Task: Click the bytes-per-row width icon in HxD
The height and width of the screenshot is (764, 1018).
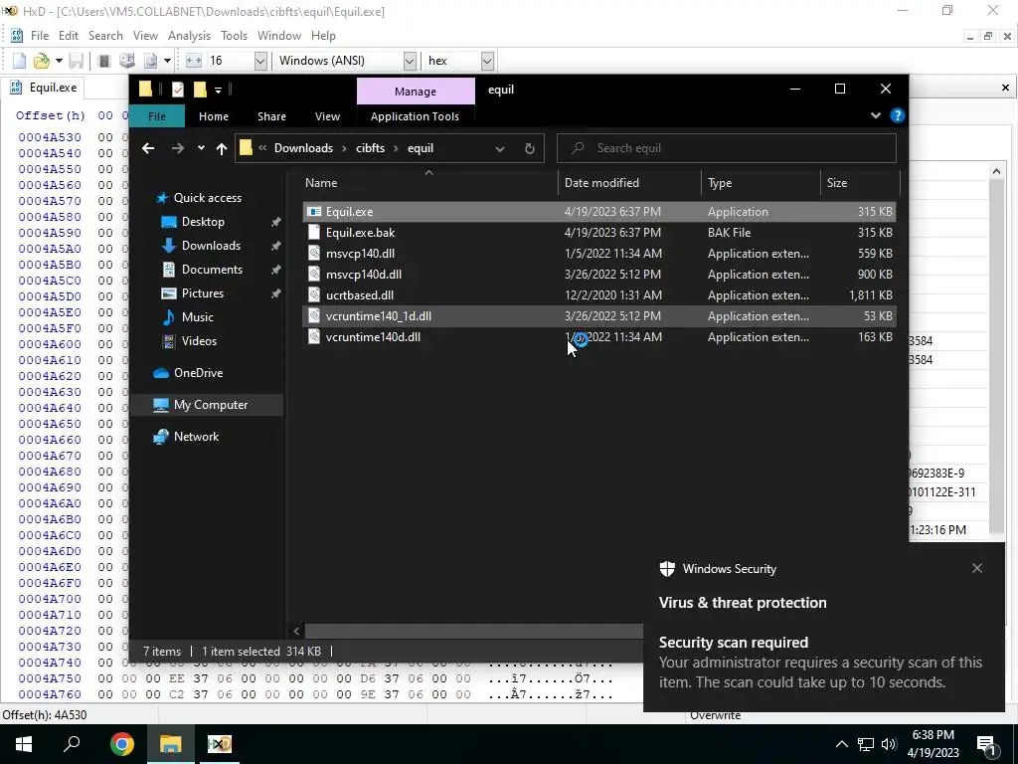Action: pyautogui.click(x=194, y=61)
